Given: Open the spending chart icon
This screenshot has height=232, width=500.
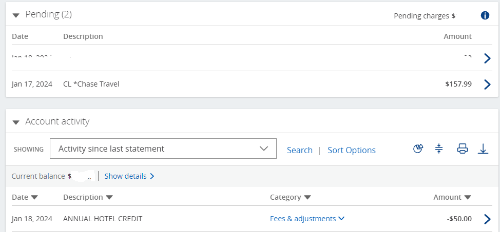Looking at the screenshot, I should (x=418, y=149).
